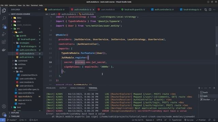218x122 pixels.
Task: Select the Docker terminal task instance
Action: click(x=208, y=100)
